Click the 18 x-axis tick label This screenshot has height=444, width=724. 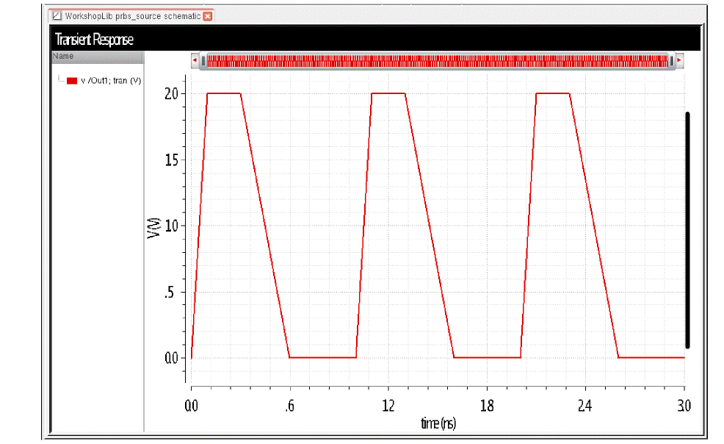(487, 406)
